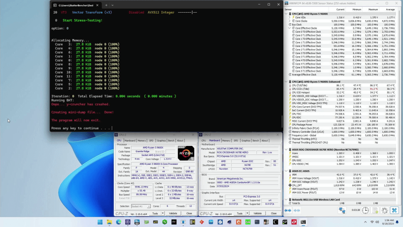
Task: Start HWiNFO logging with sheet-plus icon
Action: (x=375, y=210)
